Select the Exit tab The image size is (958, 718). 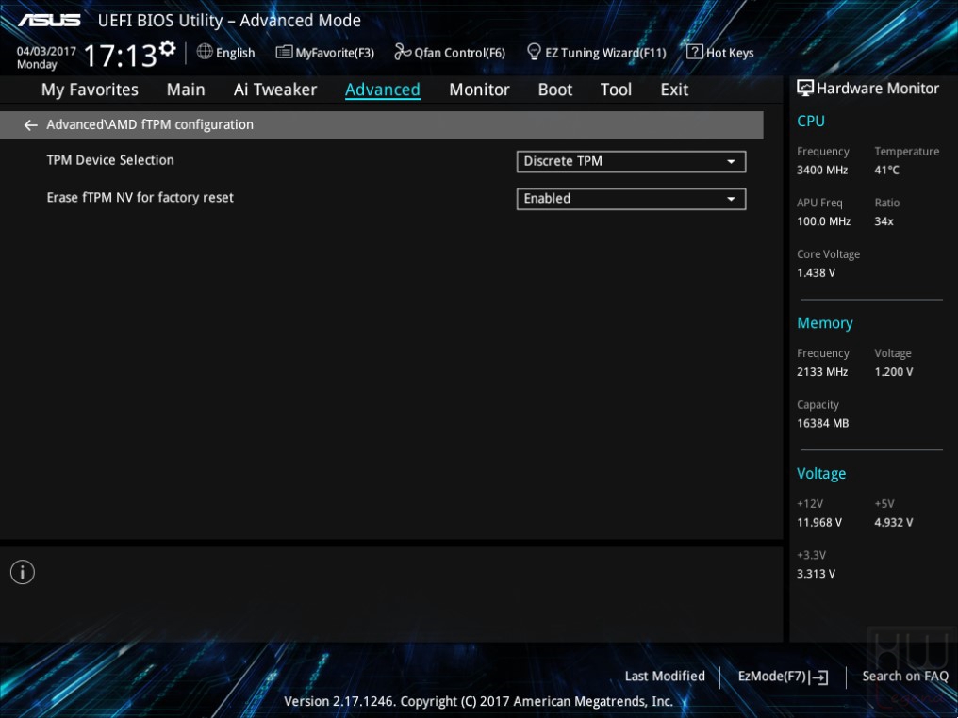(x=674, y=90)
